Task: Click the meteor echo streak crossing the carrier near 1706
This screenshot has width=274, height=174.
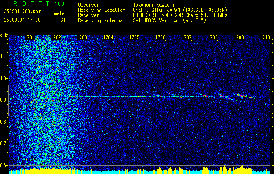Action: 160,96
